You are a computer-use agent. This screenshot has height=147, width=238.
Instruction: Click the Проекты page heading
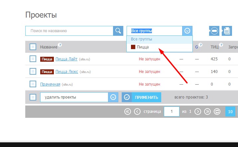(41, 15)
